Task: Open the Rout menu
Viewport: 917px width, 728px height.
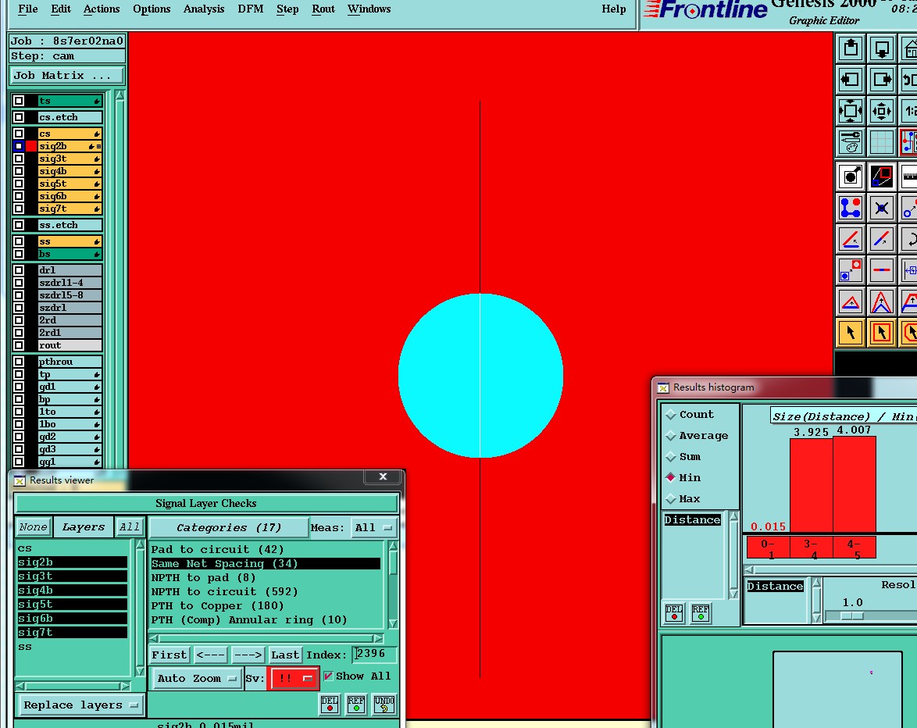Action: pos(323,9)
